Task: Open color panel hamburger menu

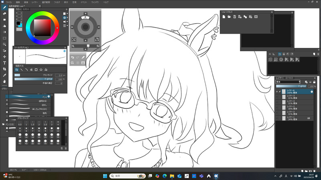Action: (x=67, y=9)
